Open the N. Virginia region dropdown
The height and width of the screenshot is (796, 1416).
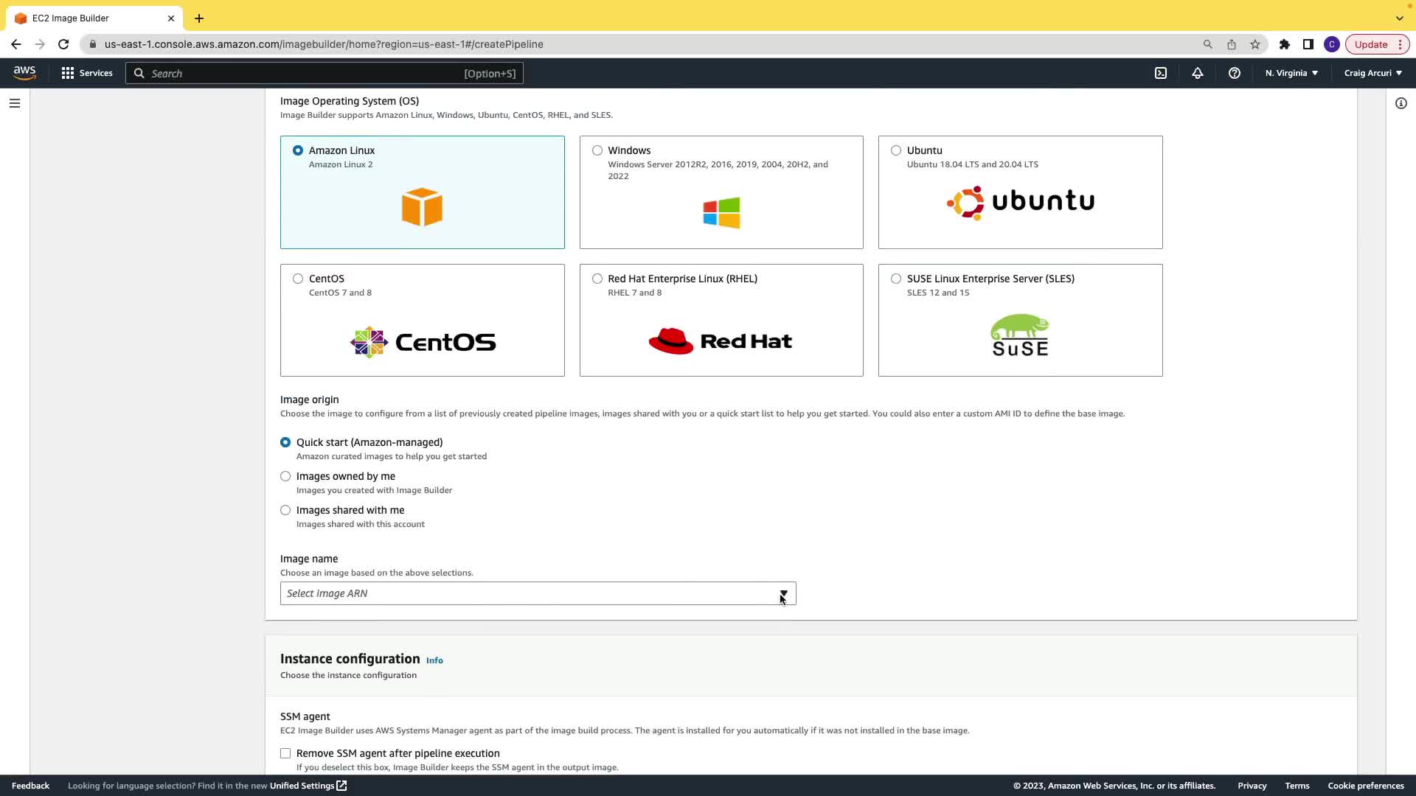click(x=1291, y=73)
